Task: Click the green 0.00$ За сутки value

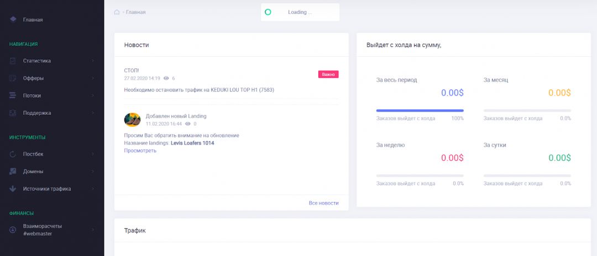Action: 559,158
